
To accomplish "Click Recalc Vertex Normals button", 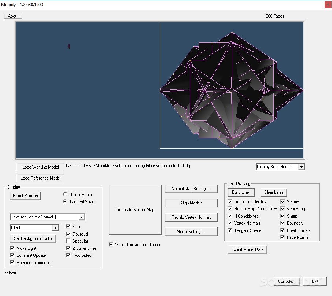I will point(191,217).
